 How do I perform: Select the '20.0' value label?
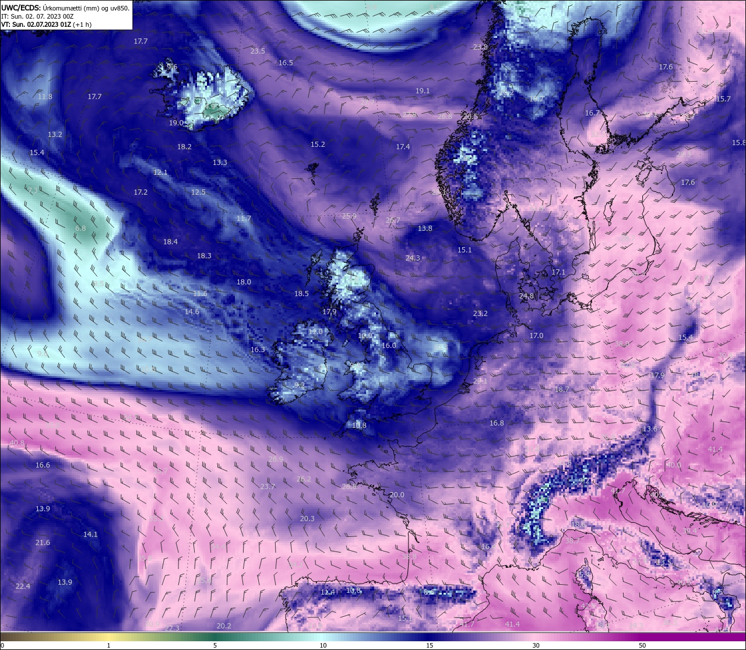(x=397, y=495)
